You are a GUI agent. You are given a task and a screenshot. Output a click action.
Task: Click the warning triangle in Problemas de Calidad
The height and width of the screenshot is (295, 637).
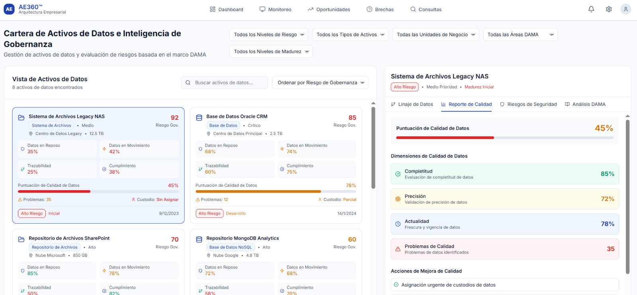(x=398, y=249)
